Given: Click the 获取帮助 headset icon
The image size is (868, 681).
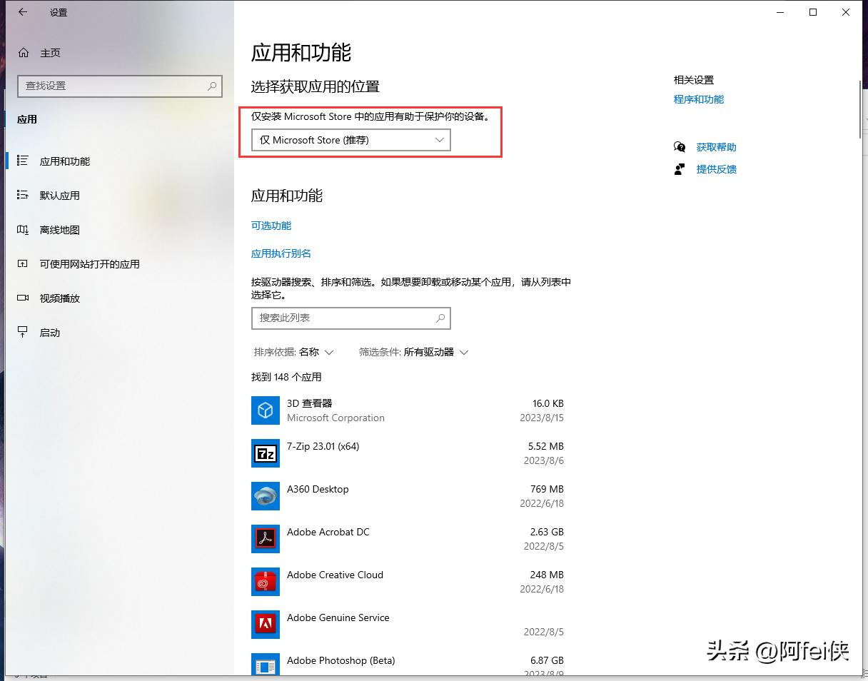Looking at the screenshot, I should 679,146.
